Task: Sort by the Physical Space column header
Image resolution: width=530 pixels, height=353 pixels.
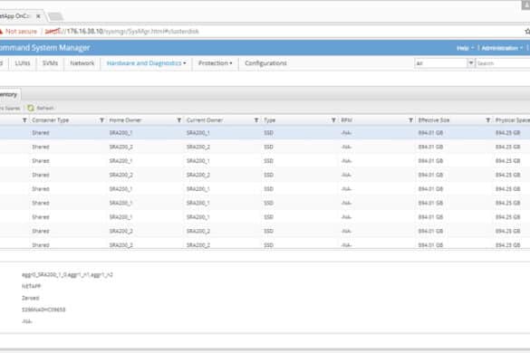Action: pyautogui.click(x=513, y=120)
